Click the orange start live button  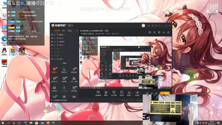[x=165, y=93]
